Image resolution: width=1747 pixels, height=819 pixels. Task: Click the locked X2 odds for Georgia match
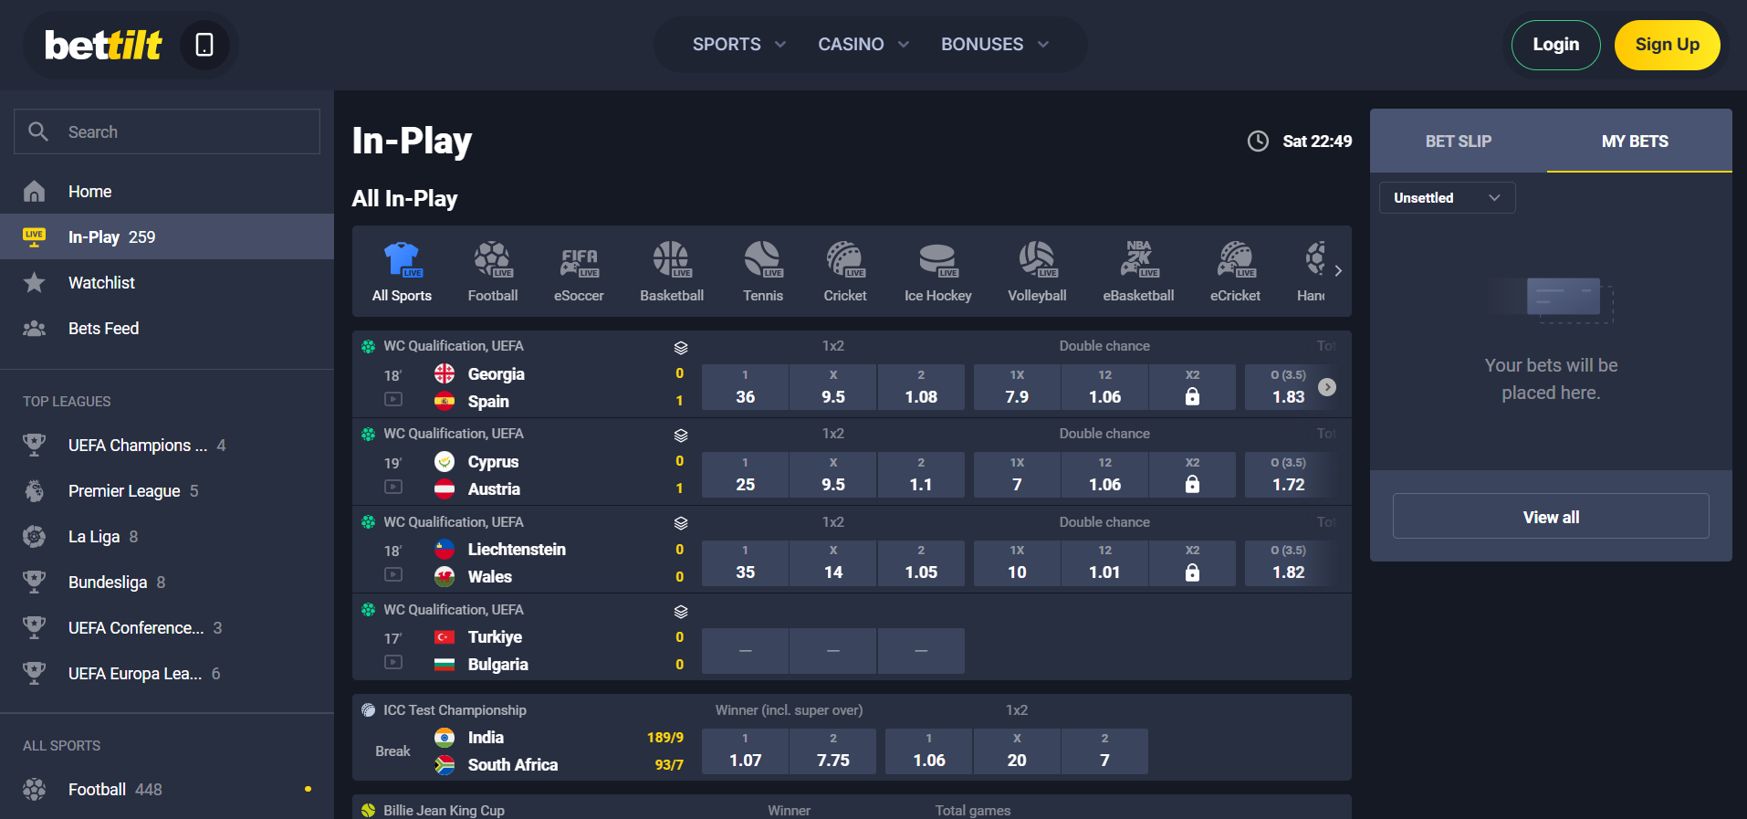1192,387
